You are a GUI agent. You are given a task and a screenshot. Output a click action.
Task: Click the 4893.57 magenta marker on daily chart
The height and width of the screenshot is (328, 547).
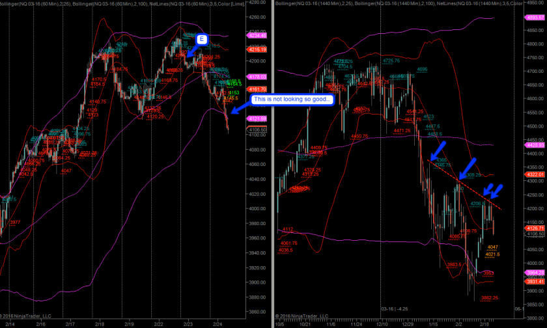click(x=535, y=18)
